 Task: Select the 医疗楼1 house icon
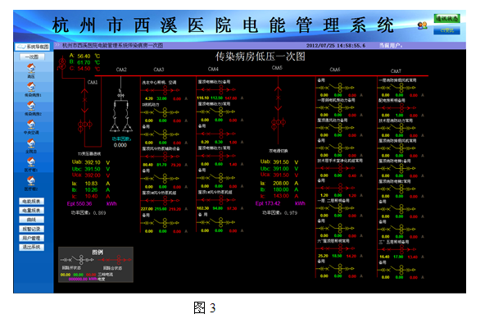click(x=31, y=161)
